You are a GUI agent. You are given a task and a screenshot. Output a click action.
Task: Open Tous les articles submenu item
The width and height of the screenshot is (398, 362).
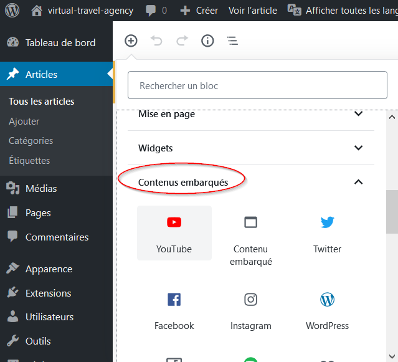pyautogui.click(x=41, y=102)
